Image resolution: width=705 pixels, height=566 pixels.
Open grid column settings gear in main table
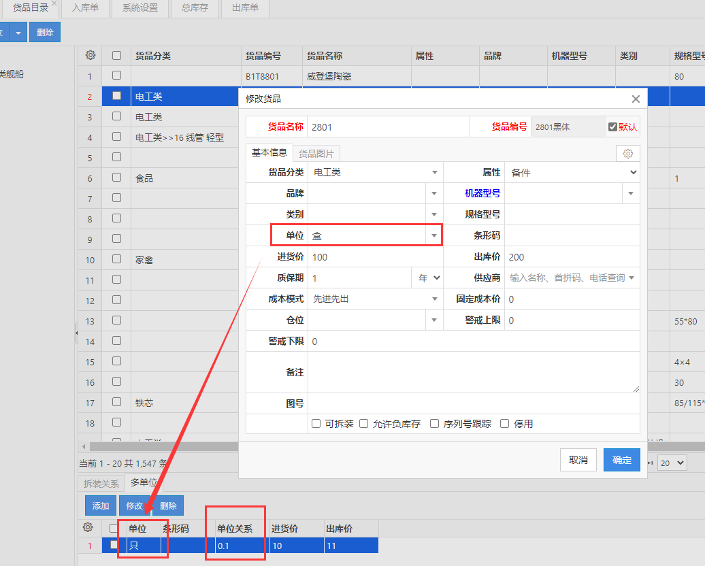click(x=91, y=55)
